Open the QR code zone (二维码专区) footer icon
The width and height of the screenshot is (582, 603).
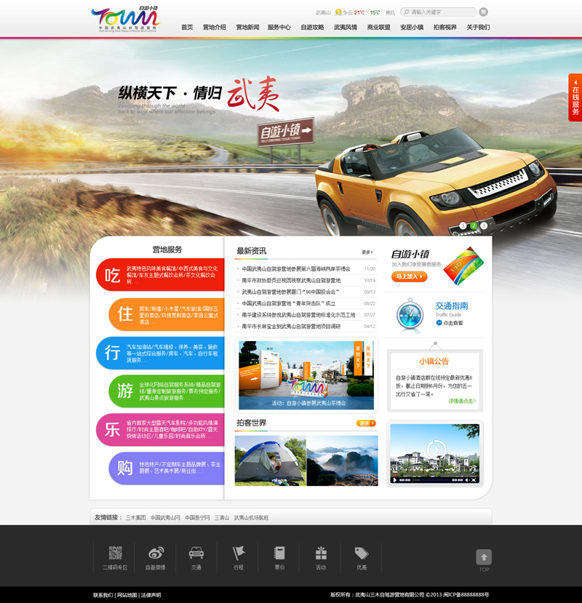[115, 554]
